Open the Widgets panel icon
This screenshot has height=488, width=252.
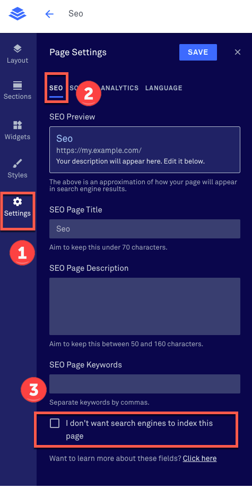tap(18, 125)
